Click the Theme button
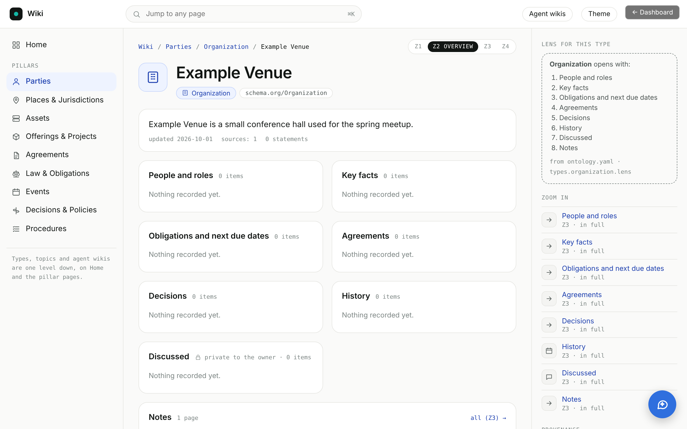Image resolution: width=687 pixels, height=429 pixels. [x=599, y=14]
